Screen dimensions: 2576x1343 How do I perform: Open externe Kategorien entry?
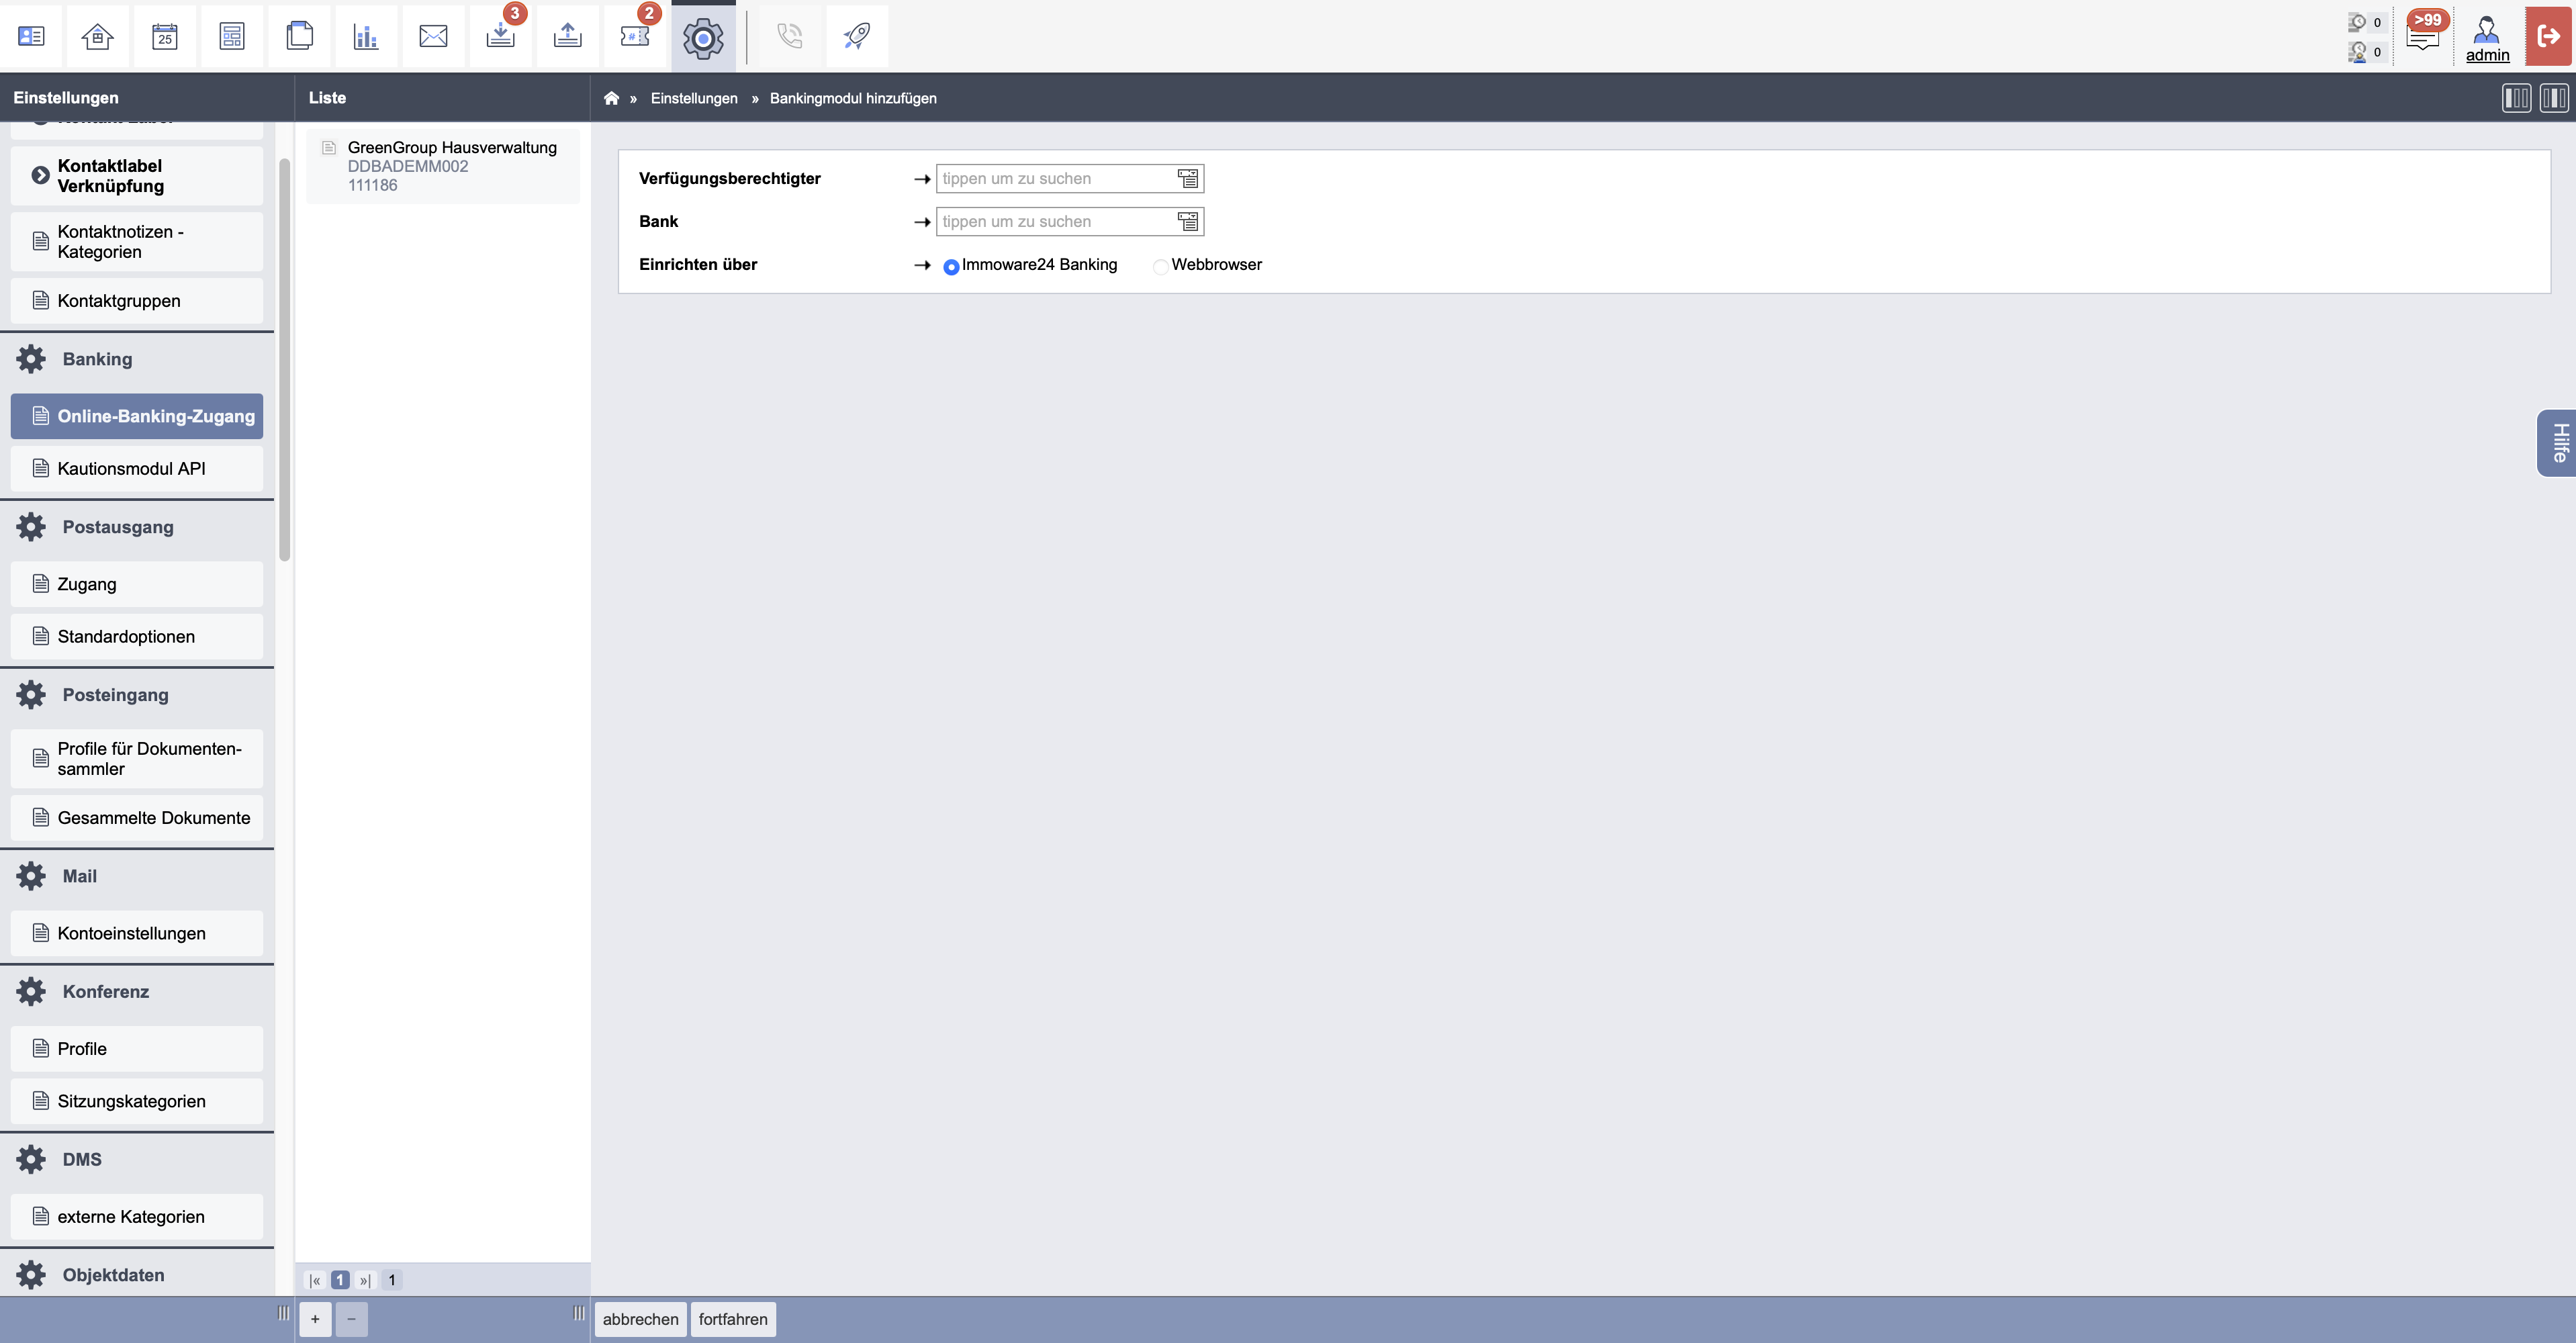(137, 1217)
